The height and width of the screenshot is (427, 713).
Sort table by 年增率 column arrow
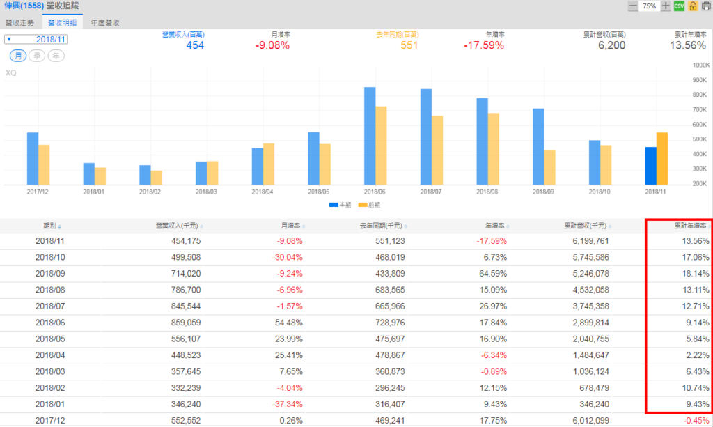coord(508,226)
